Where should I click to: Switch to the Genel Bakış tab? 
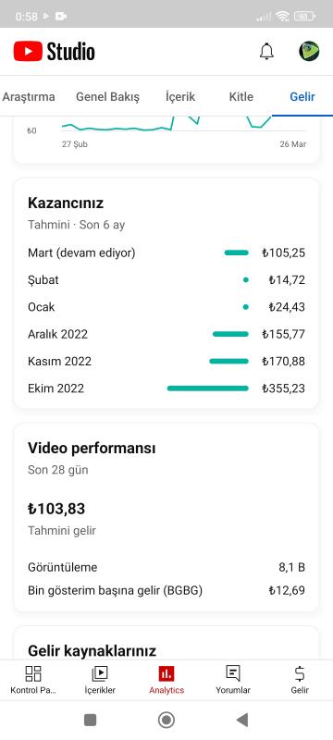click(107, 97)
